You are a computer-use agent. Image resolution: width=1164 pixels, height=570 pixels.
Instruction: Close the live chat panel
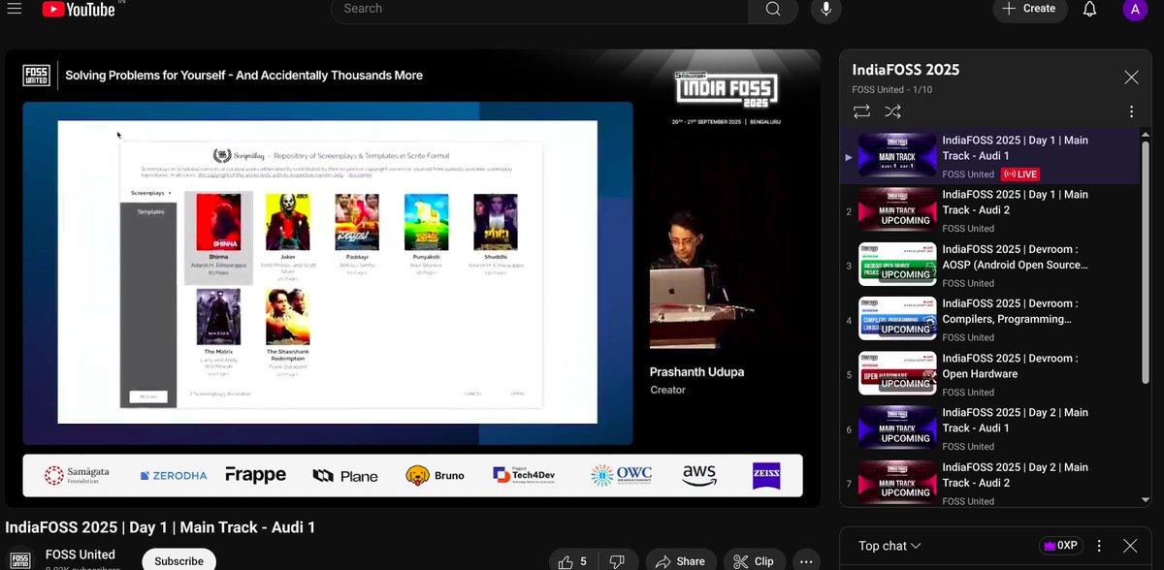click(1130, 546)
